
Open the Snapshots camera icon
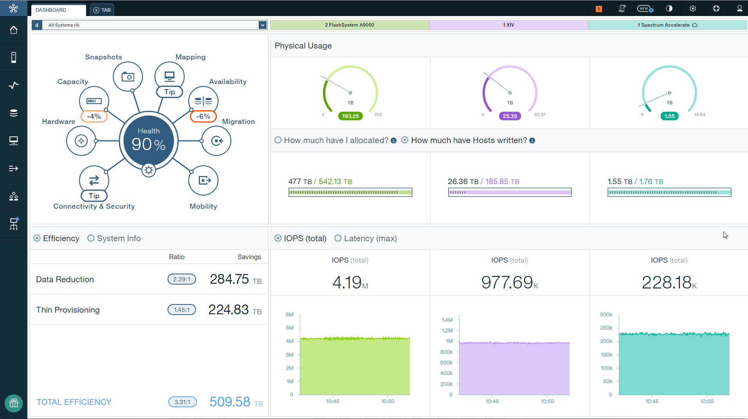coord(128,77)
